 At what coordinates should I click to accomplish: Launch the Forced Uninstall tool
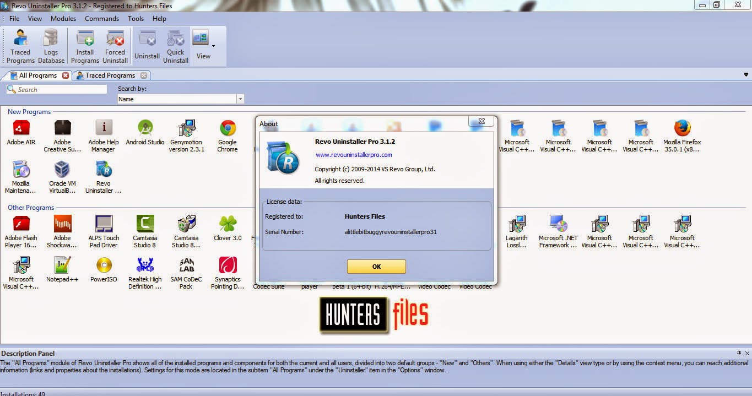pyautogui.click(x=115, y=46)
